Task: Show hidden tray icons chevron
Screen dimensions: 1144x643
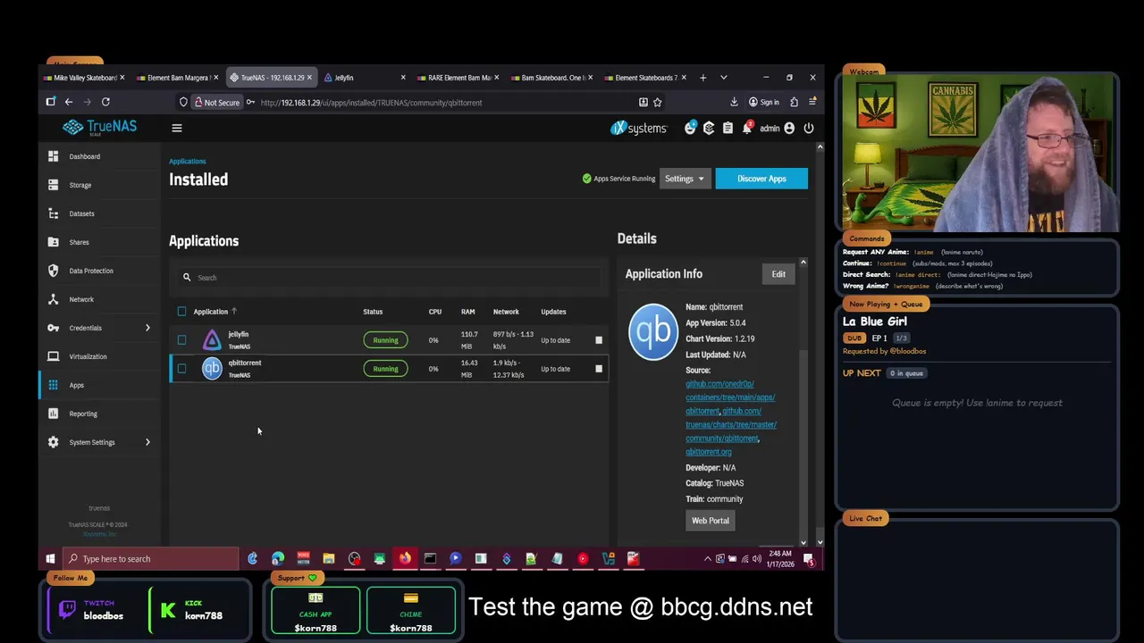Action: click(708, 559)
